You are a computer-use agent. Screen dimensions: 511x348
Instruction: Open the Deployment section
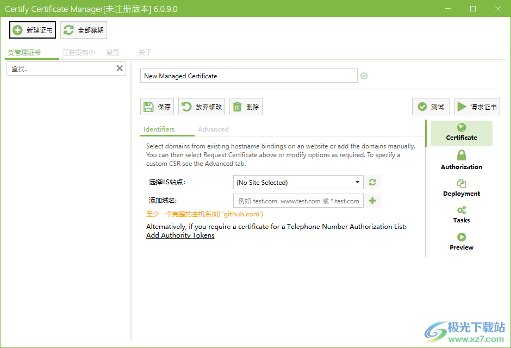point(461,188)
